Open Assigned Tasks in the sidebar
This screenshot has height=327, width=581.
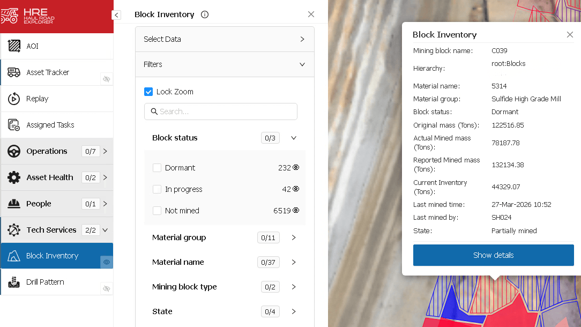[x=57, y=125]
